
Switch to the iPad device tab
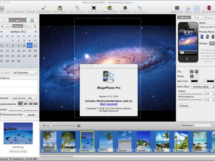coord(196,17)
